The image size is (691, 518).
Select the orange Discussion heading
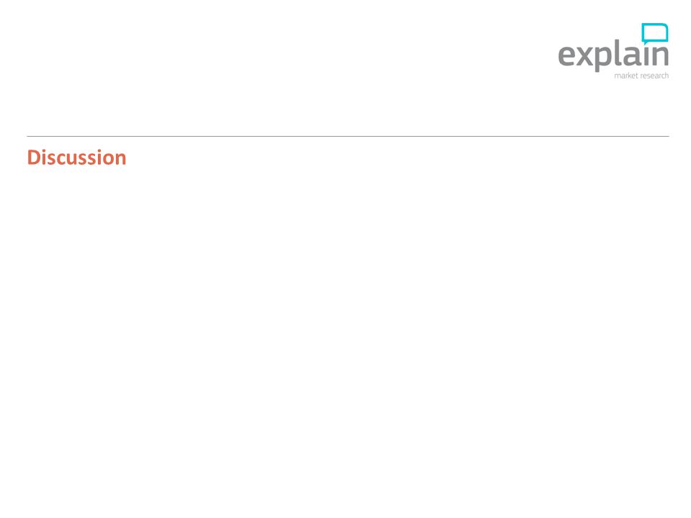(77, 158)
